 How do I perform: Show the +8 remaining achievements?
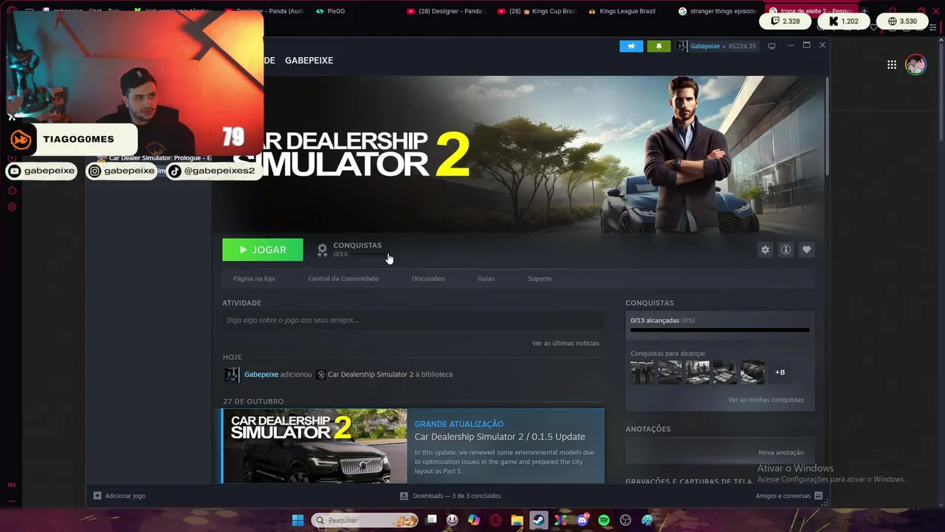[x=780, y=372]
